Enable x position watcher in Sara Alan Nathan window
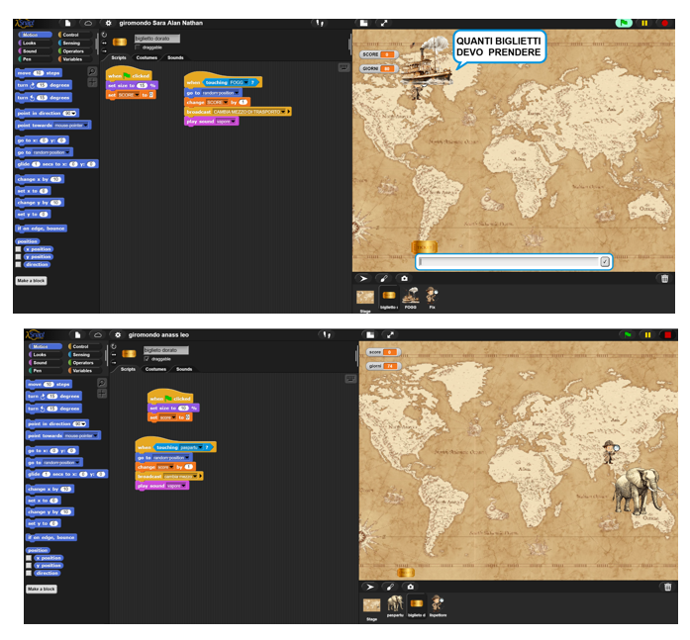The height and width of the screenshot is (640, 690). pyautogui.click(x=18, y=249)
